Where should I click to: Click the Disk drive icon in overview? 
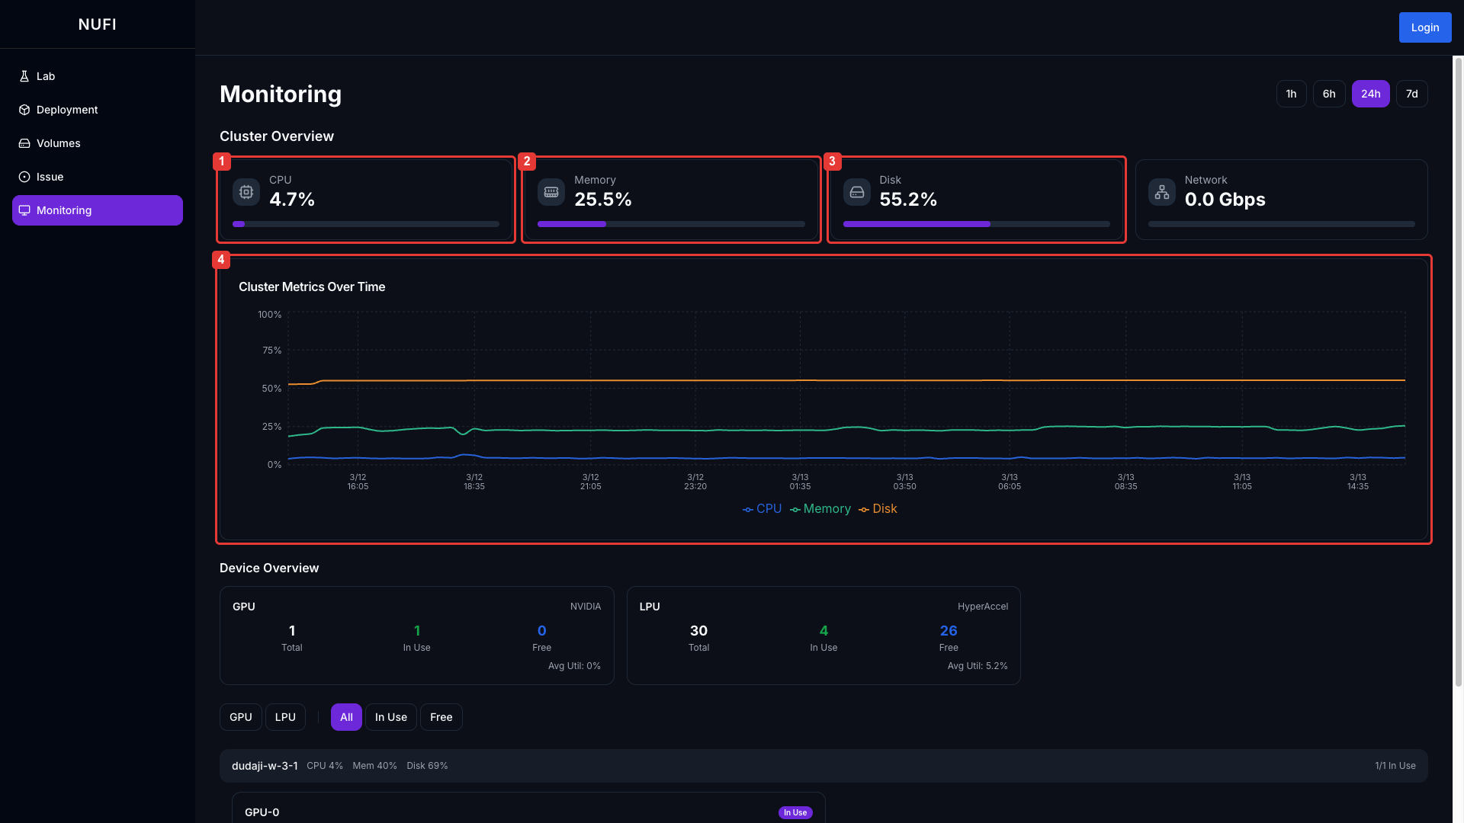tap(857, 192)
